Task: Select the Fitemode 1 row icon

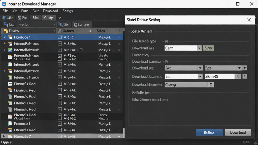Action: (10, 37)
